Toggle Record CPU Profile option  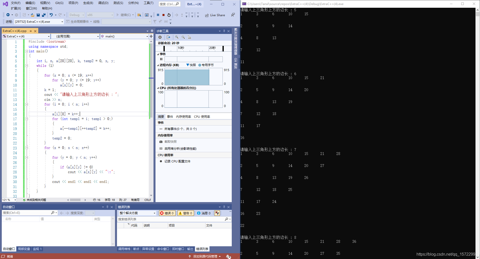coord(175,161)
